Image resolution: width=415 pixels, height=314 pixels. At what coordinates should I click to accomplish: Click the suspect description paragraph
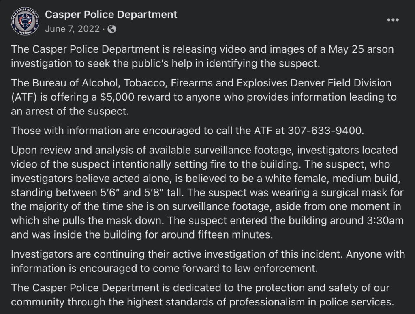coord(203,191)
